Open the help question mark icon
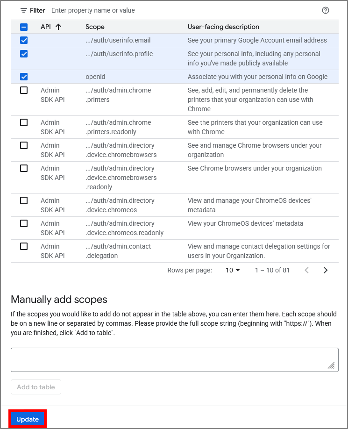The width and height of the screenshot is (348, 429). tap(325, 10)
